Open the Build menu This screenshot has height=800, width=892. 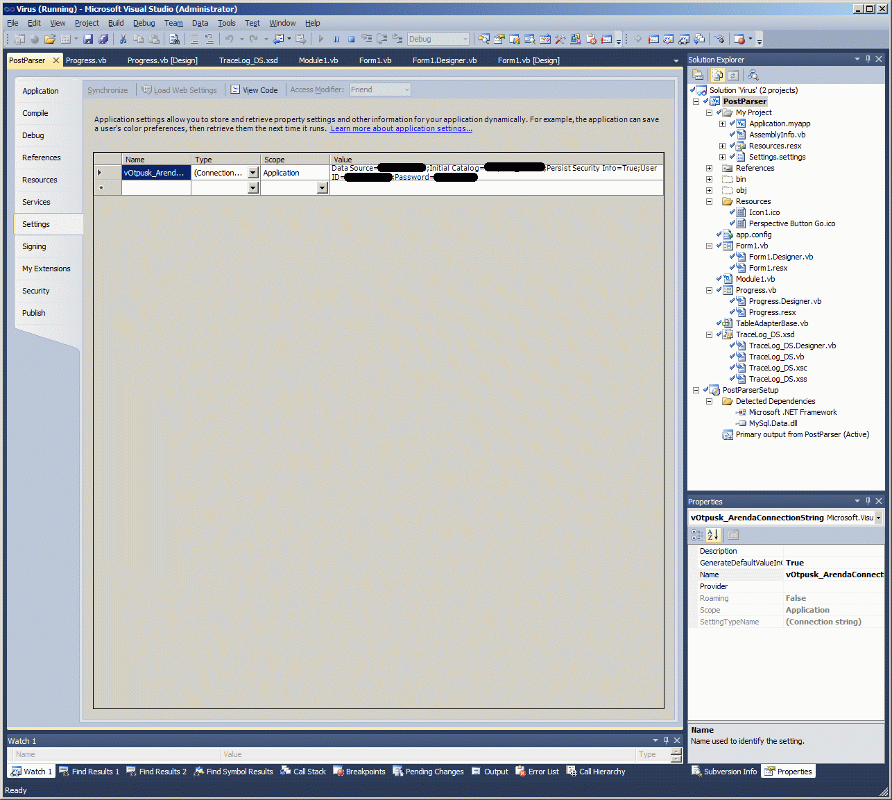116,23
